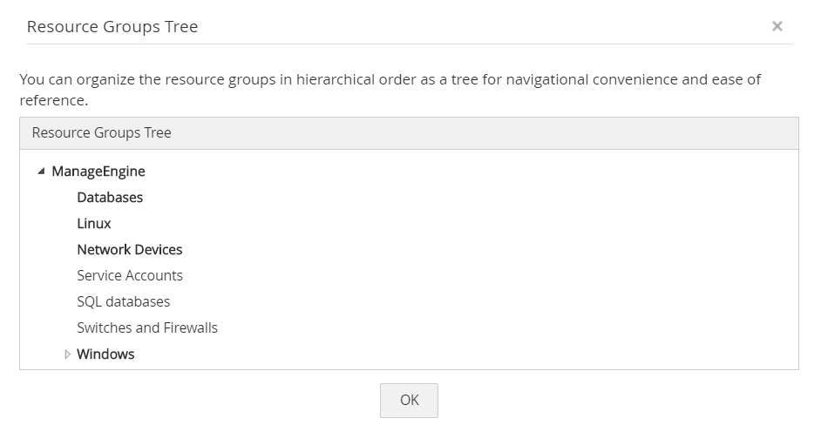Close the Resource Groups Tree dialog
821x432 pixels.
(x=777, y=26)
